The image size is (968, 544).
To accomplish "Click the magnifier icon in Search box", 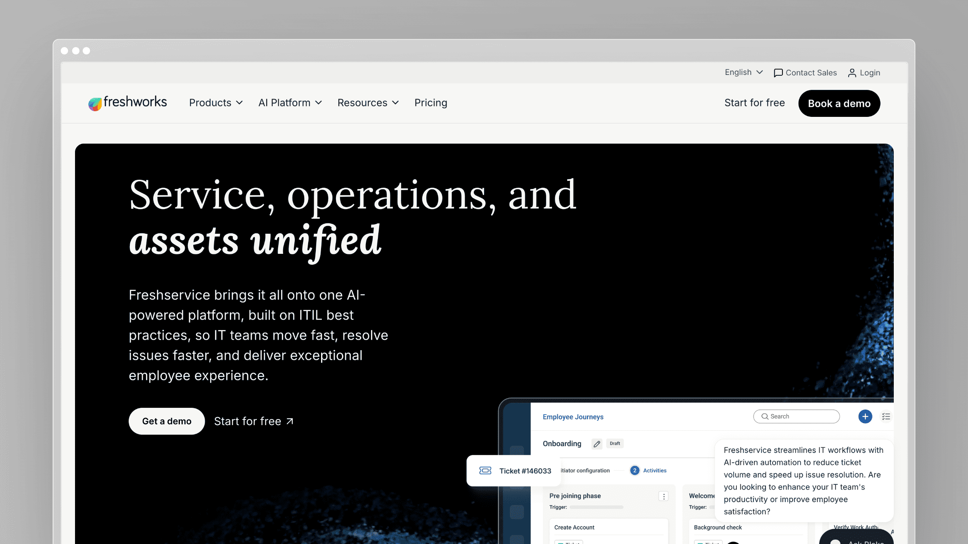I will (765, 416).
